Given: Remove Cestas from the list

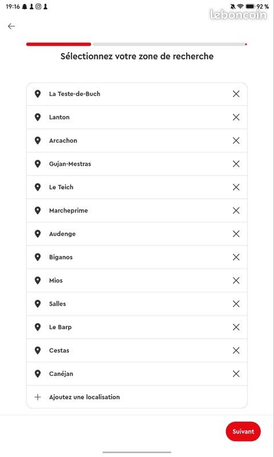Looking at the screenshot, I should 236,350.
